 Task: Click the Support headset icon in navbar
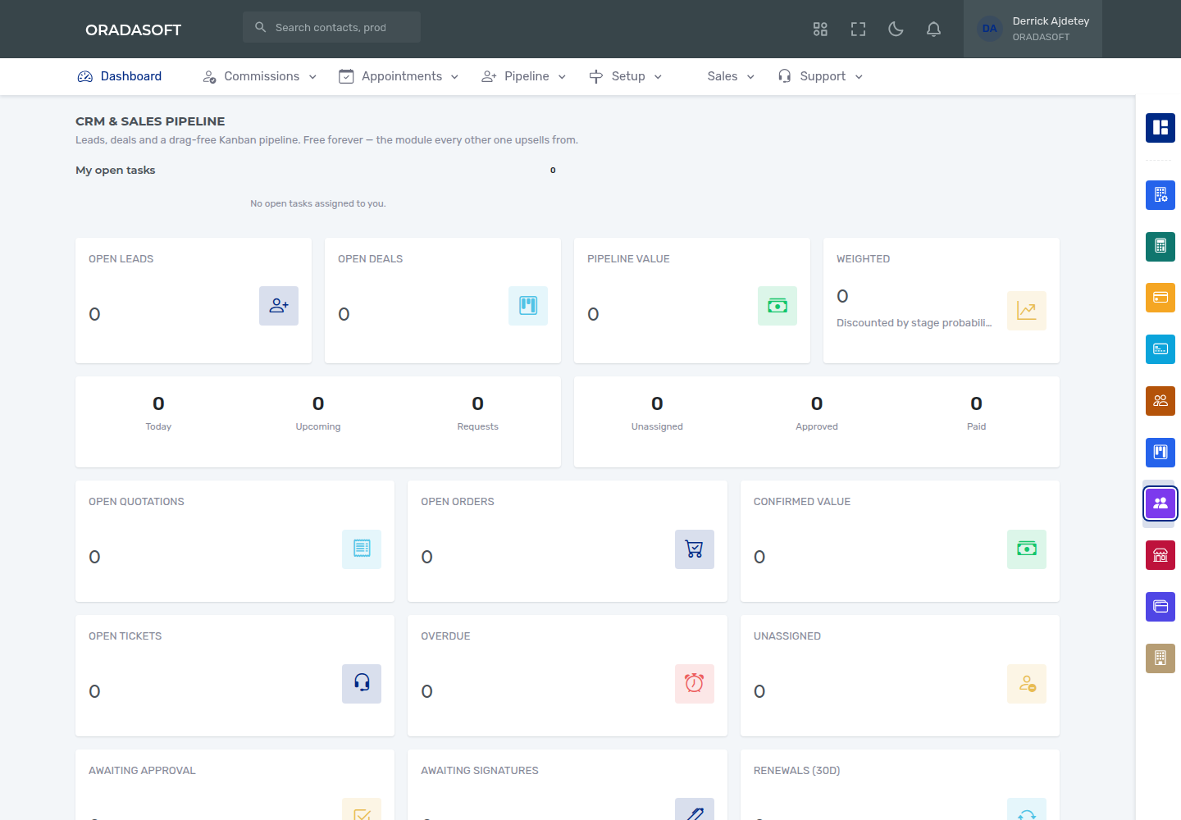click(x=785, y=76)
